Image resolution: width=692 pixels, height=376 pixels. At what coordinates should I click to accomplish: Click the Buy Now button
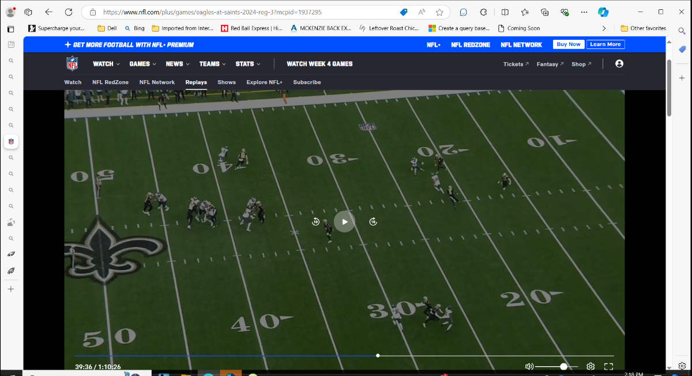point(568,44)
